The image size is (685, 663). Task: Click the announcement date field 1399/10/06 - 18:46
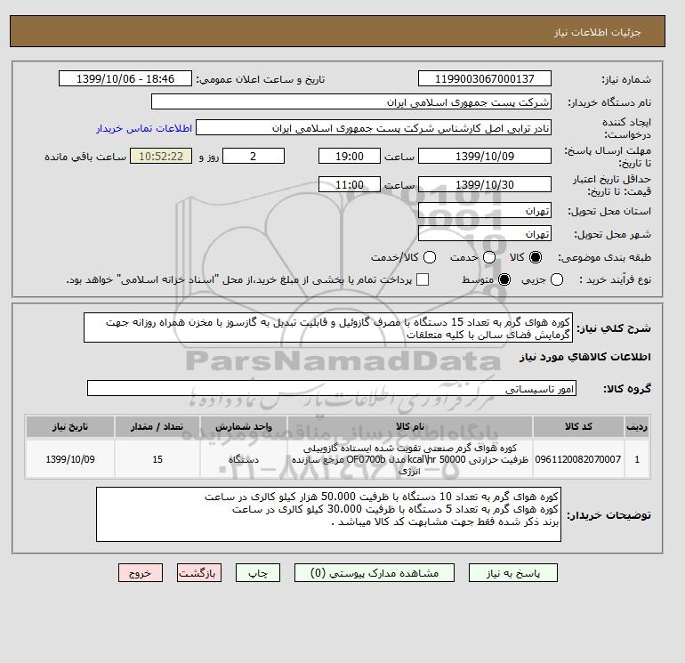[125, 78]
